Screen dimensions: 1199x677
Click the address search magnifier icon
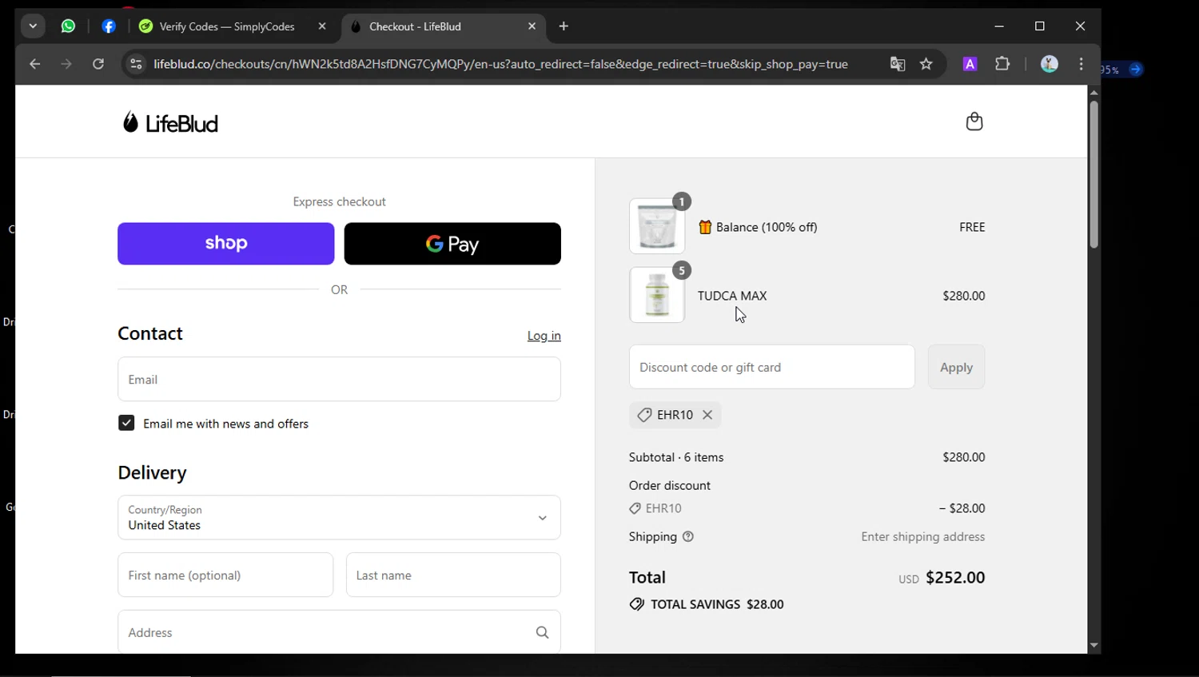click(543, 632)
